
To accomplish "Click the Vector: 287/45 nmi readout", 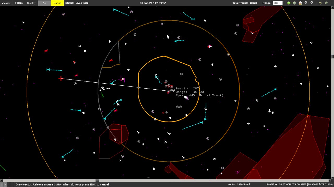I will 239,184.
